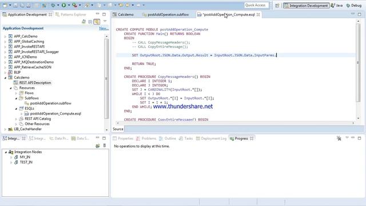Screen dimensions: 366x206
Task: Click the APP_CalcDemo application icon
Action: pyautogui.click(x=10, y=36)
